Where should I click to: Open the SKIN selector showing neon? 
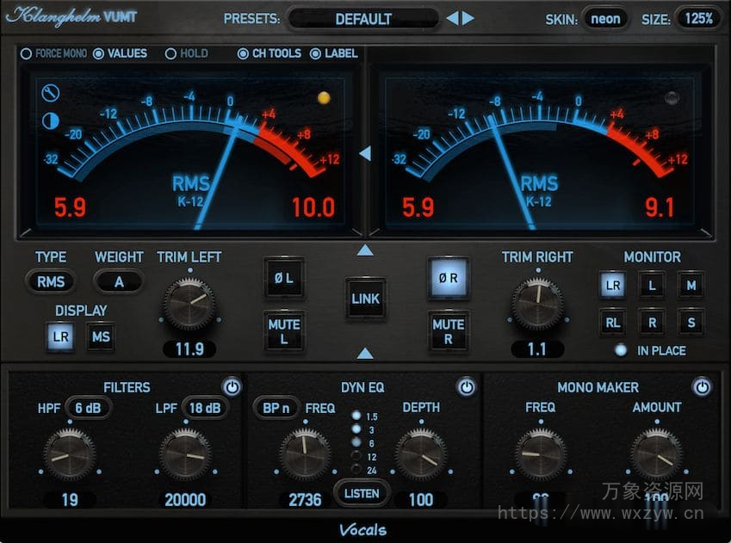point(605,18)
